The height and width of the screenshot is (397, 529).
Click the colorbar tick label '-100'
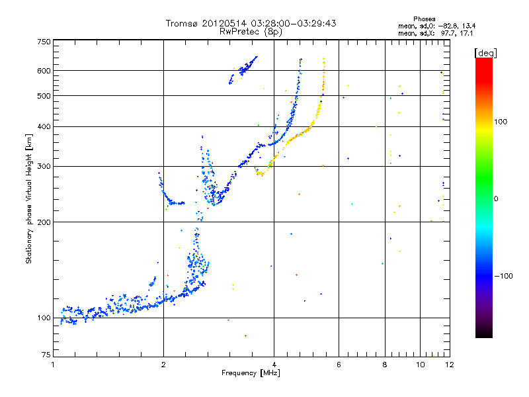[x=503, y=276]
